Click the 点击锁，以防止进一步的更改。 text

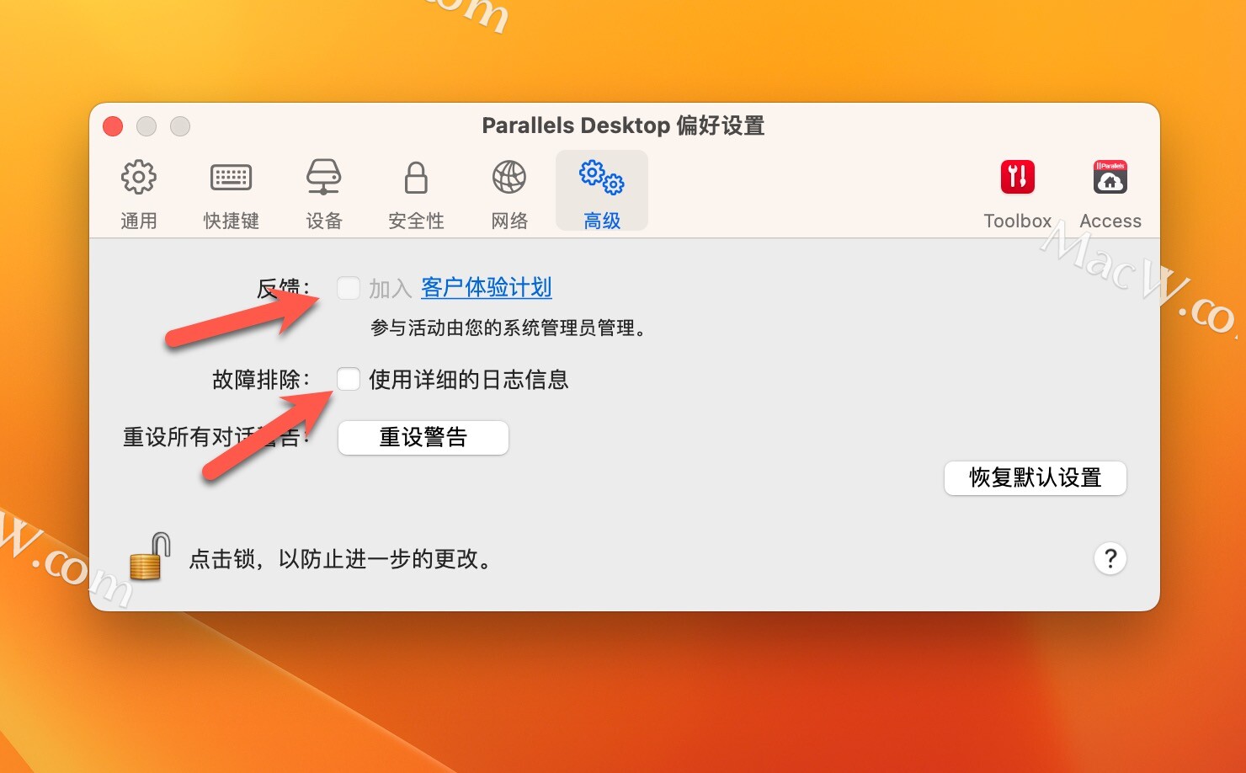[341, 558]
